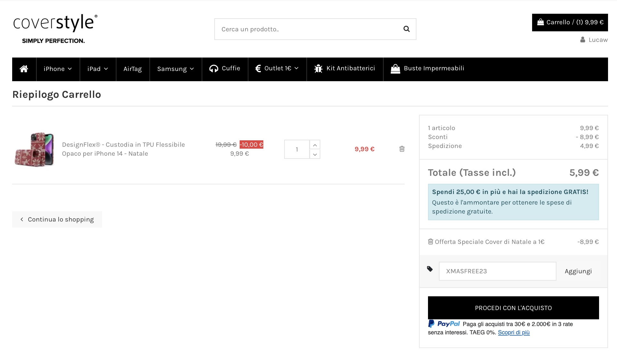Click PROCEDI CON L'ACQUISTO button
Image resolution: width=617 pixels, height=358 pixels.
click(x=514, y=308)
